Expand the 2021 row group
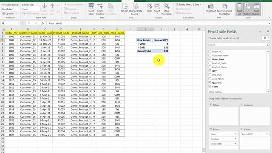 coord(139,48)
